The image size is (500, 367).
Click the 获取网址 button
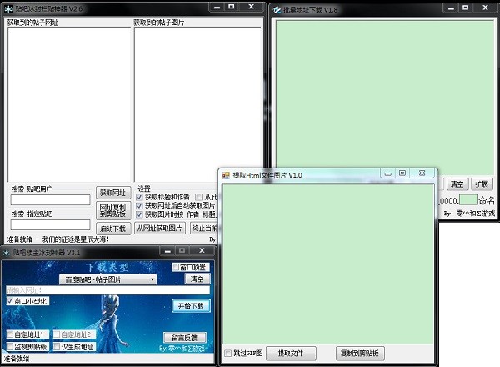coord(113,193)
